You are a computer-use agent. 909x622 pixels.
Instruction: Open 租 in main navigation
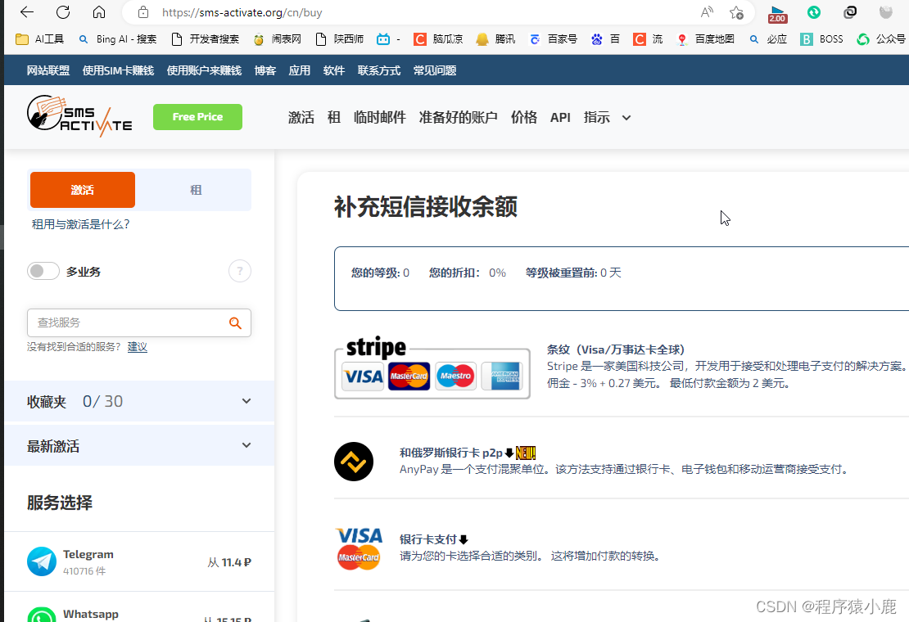pyautogui.click(x=334, y=118)
